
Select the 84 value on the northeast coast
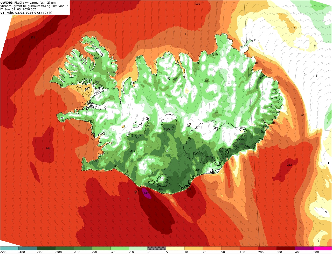257,63
